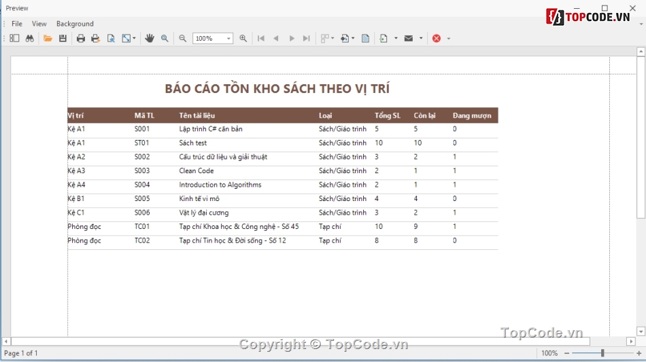
Task: Click the red Close Preview icon
Action: point(437,38)
